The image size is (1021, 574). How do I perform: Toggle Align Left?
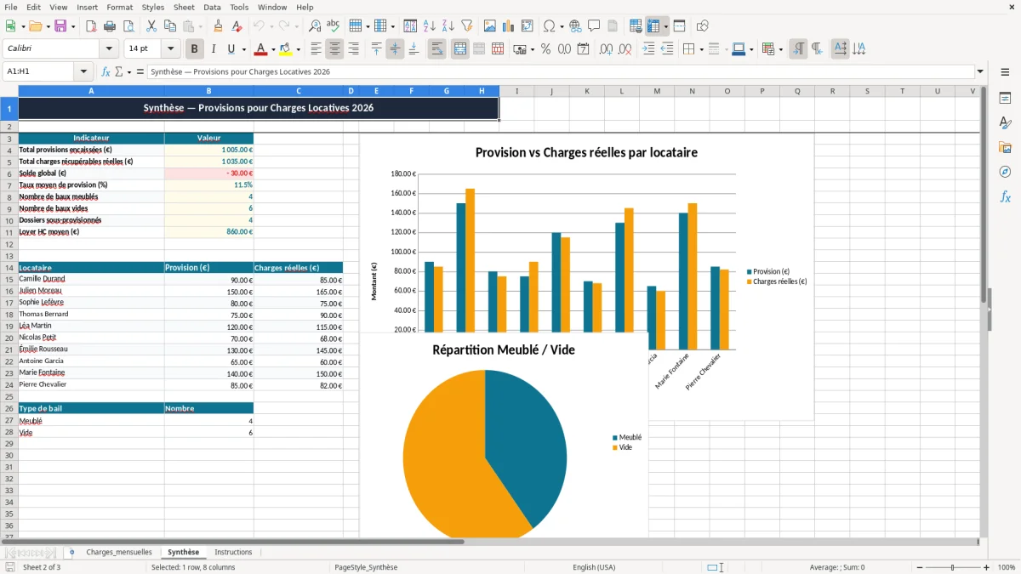pyautogui.click(x=316, y=49)
